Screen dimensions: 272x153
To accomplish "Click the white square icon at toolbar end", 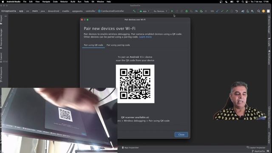I will click(268, 11).
